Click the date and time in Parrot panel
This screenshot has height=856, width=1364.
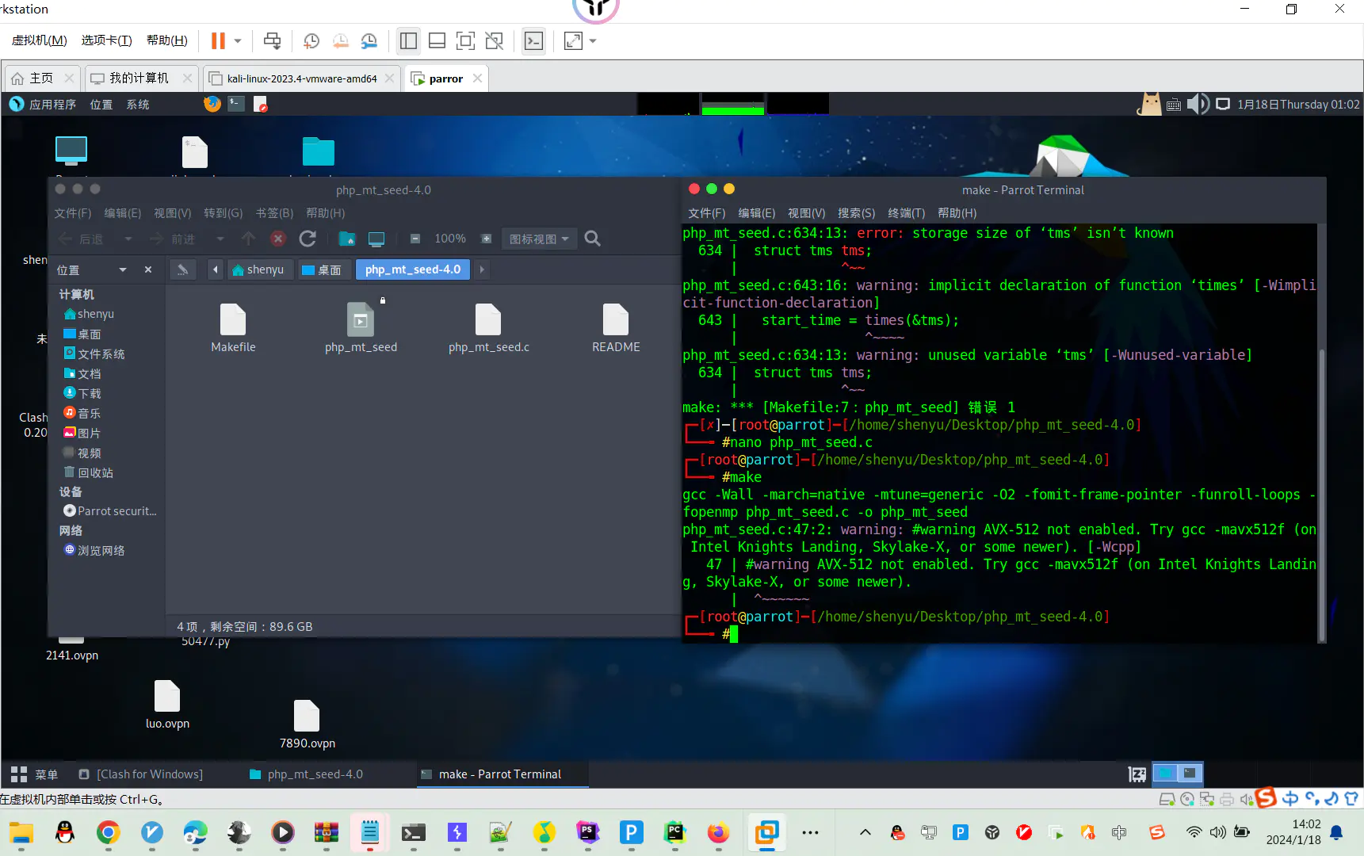1298,105
